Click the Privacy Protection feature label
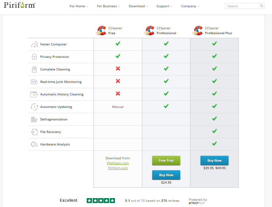 (x=55, y=57)
